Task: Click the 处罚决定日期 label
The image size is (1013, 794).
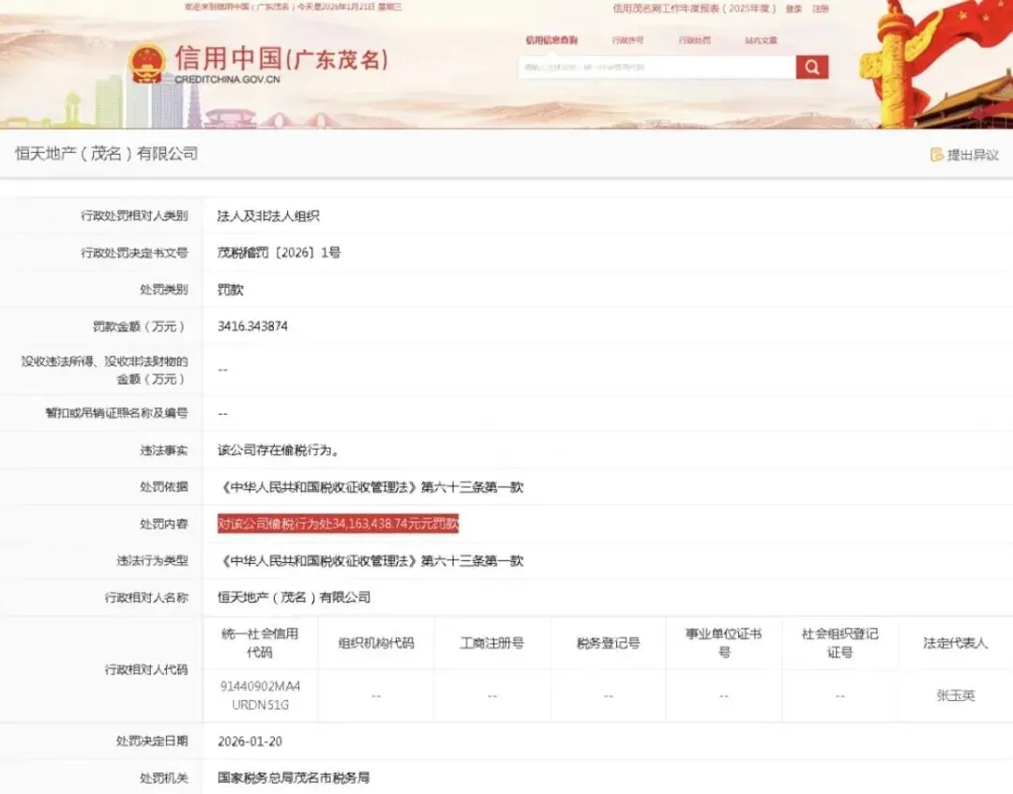Action: coord(152,741)
